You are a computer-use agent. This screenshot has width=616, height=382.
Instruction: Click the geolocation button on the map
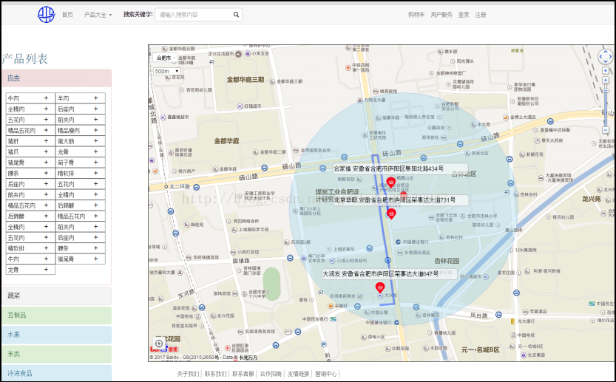click(159, 344)
